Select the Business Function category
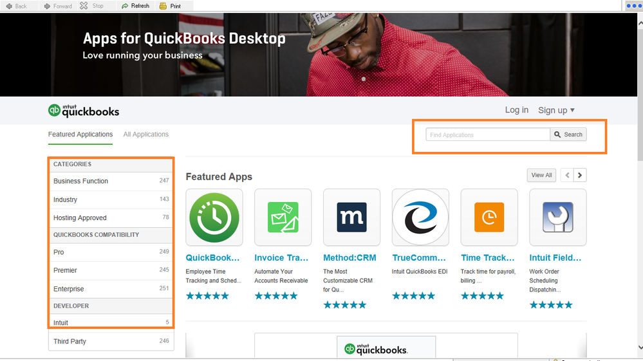Screen dimensions: 643x361 (x=111, y=181)
